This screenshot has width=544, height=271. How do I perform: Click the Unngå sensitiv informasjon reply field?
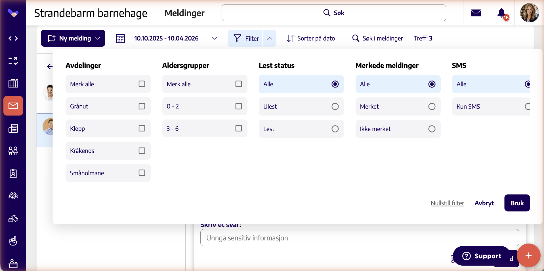[360, 238]
